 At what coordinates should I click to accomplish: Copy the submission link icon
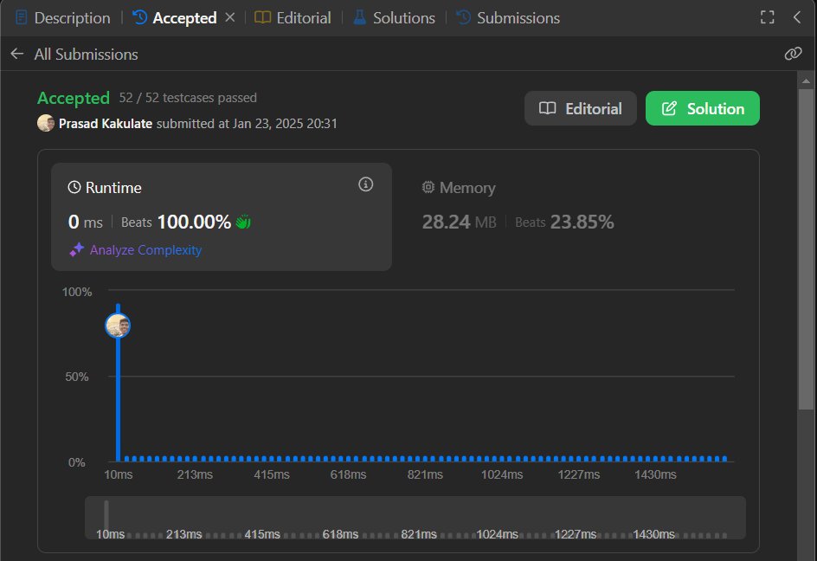point(793,53)
